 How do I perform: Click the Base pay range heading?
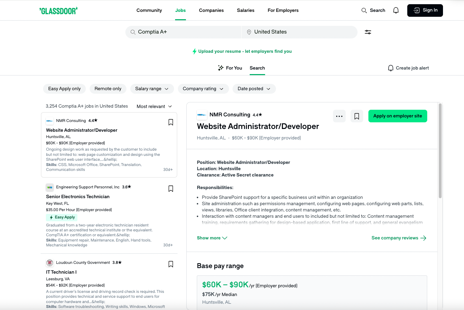(x=220, y=266)
